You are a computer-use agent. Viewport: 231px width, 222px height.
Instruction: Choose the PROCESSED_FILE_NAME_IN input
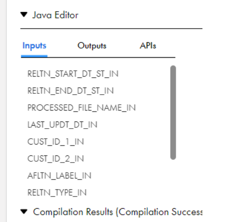[81, 108]
